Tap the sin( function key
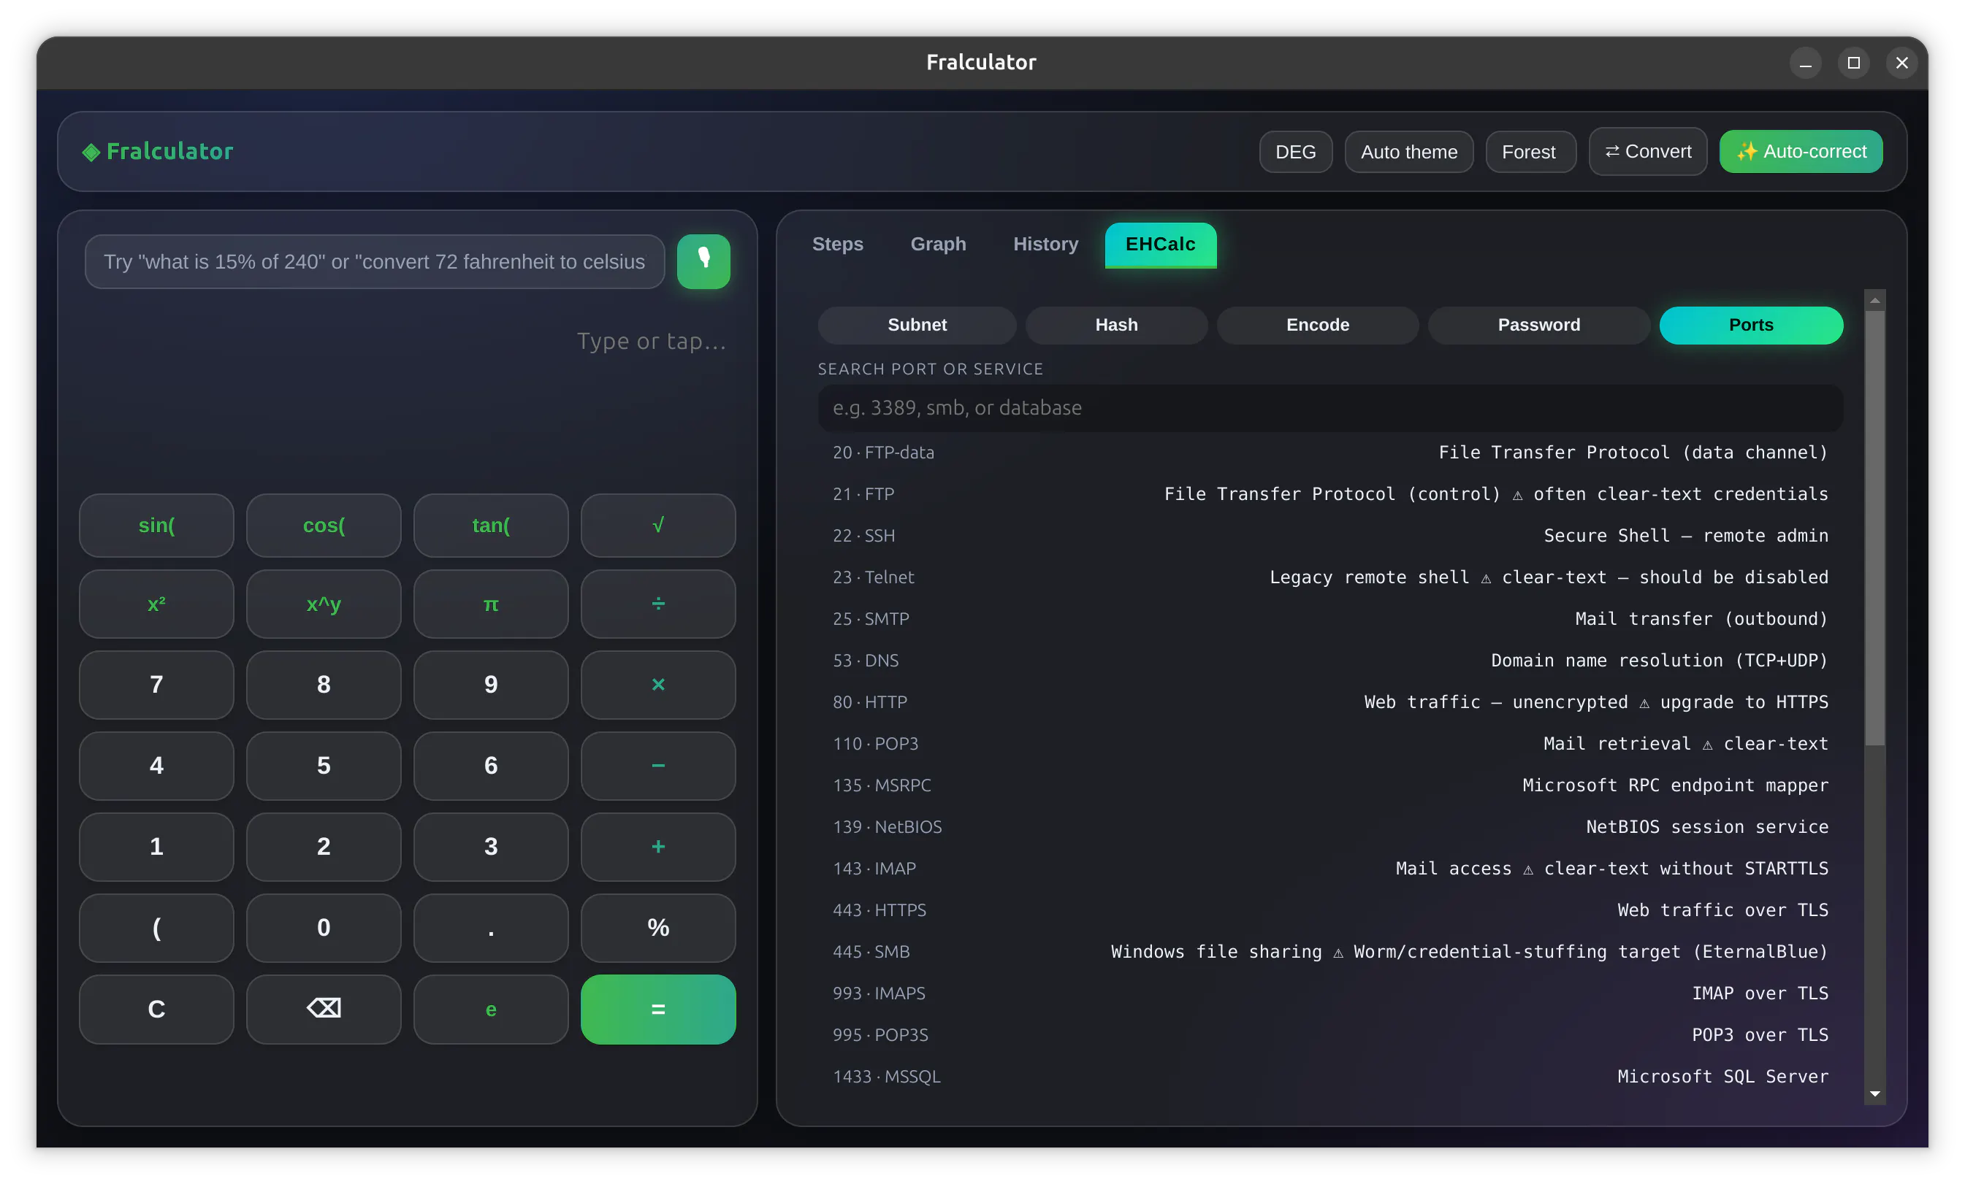Viewport: 1965px width, 1184px height. point(156,525)
